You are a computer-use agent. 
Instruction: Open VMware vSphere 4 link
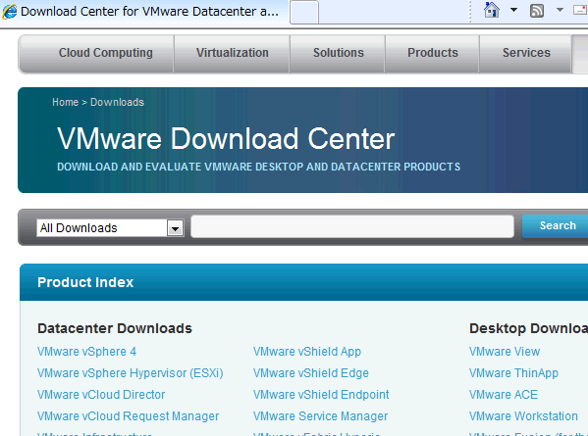tap(86, 352)
